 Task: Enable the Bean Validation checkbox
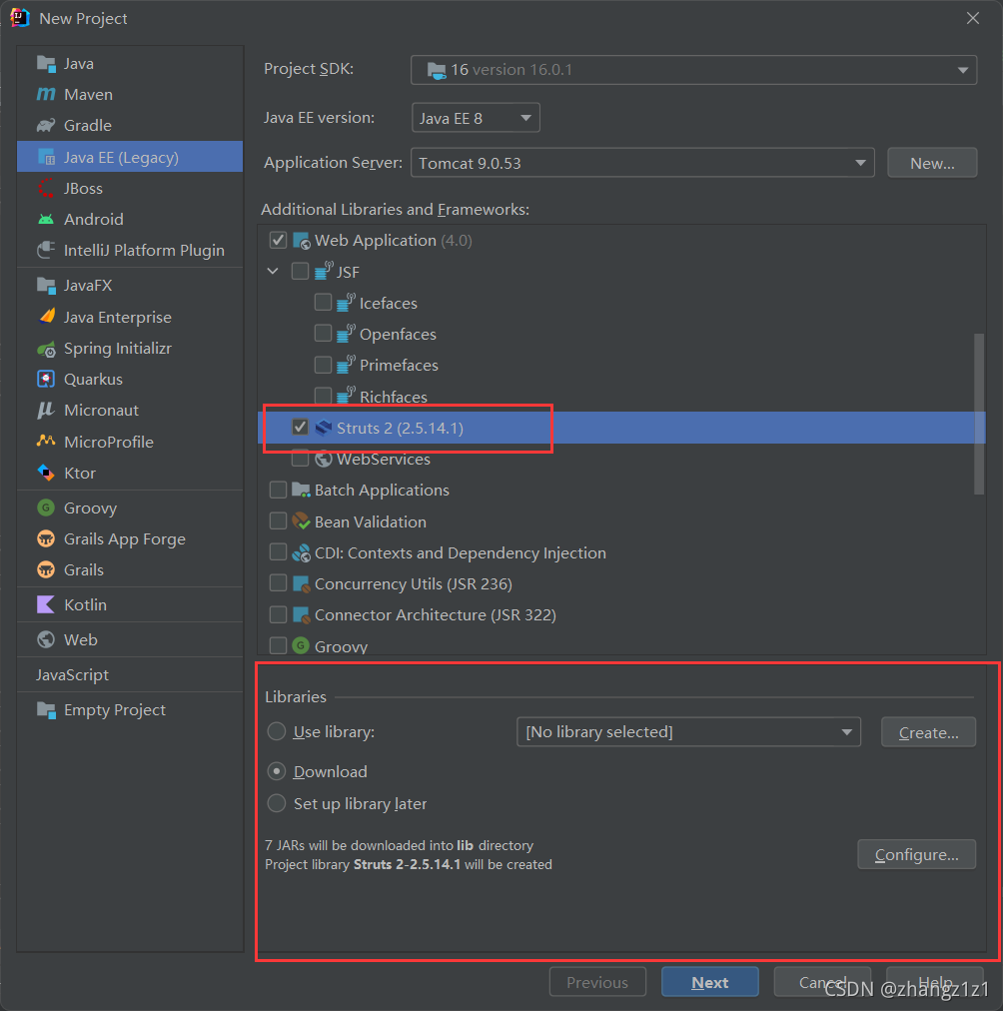coord(278,521)
